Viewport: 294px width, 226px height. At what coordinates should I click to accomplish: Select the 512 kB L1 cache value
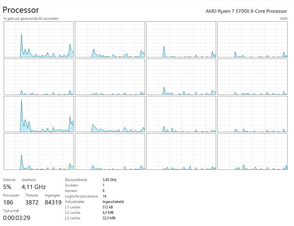(x=108, y=207)
